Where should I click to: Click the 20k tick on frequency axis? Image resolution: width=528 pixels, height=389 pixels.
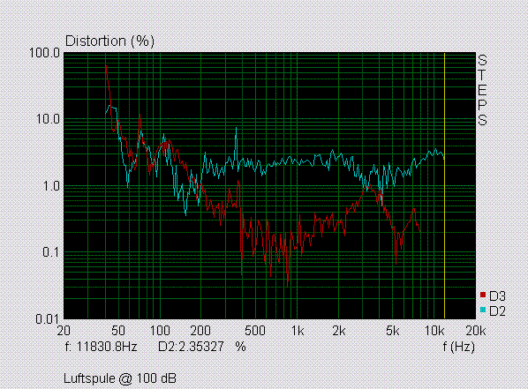[476, 331]
